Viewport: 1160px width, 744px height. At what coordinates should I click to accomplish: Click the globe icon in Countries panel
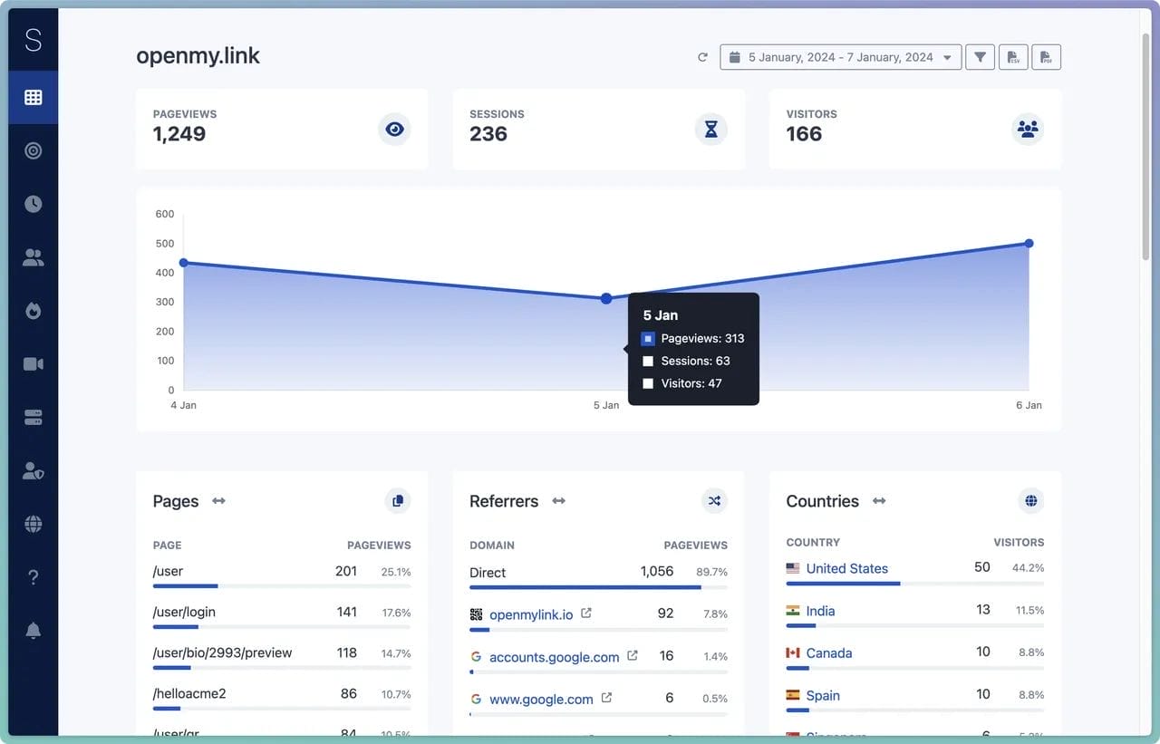[1030, 500]
